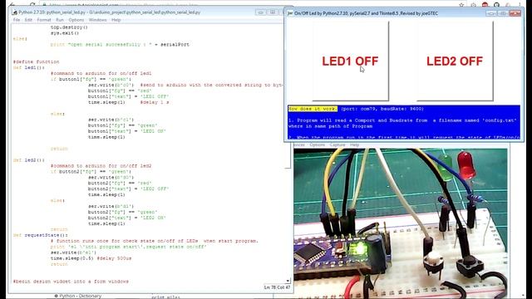Click the browser bookmark star icon
The image size is (532, 299).
461,5
